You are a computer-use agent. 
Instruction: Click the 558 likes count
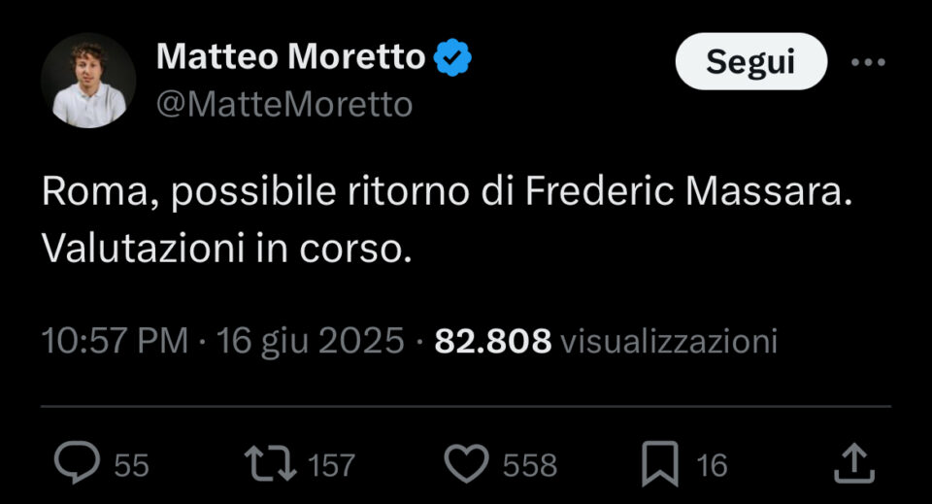point(530,465)
